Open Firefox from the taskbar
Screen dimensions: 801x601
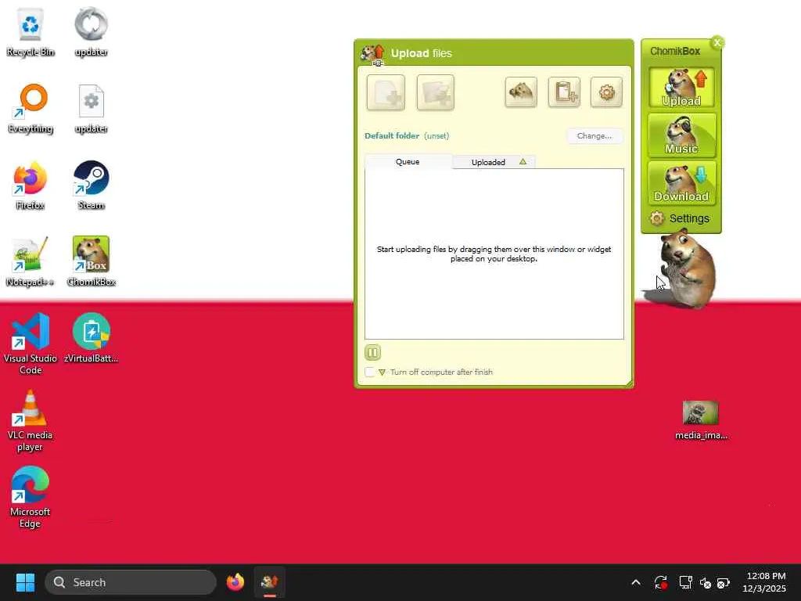click(235, 582)
